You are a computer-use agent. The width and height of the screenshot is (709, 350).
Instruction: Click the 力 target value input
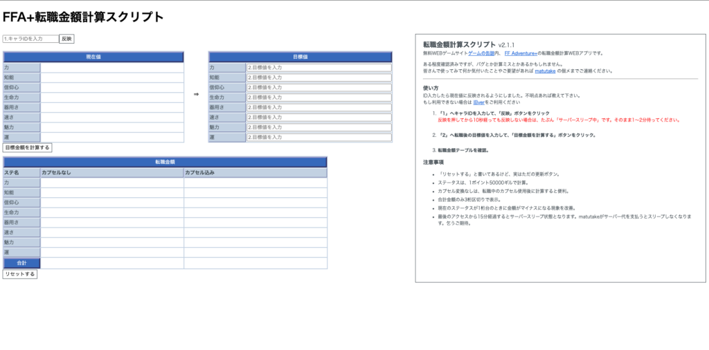(318, 68)
